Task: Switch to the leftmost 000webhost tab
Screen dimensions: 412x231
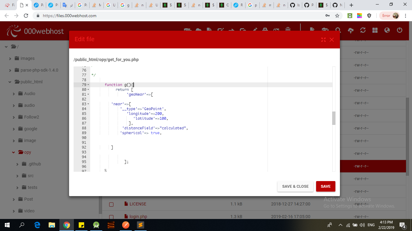Action: click(10, 5)
